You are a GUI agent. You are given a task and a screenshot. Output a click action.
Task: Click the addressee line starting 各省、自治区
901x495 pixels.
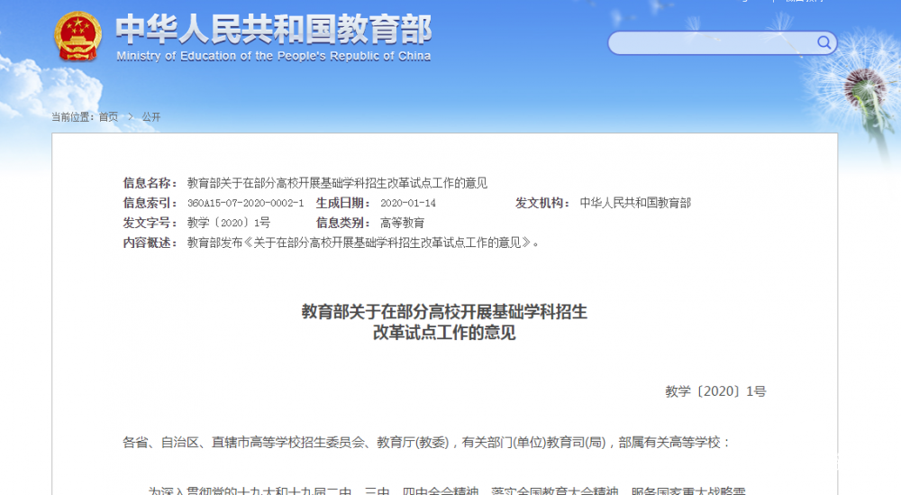point(426,443)
